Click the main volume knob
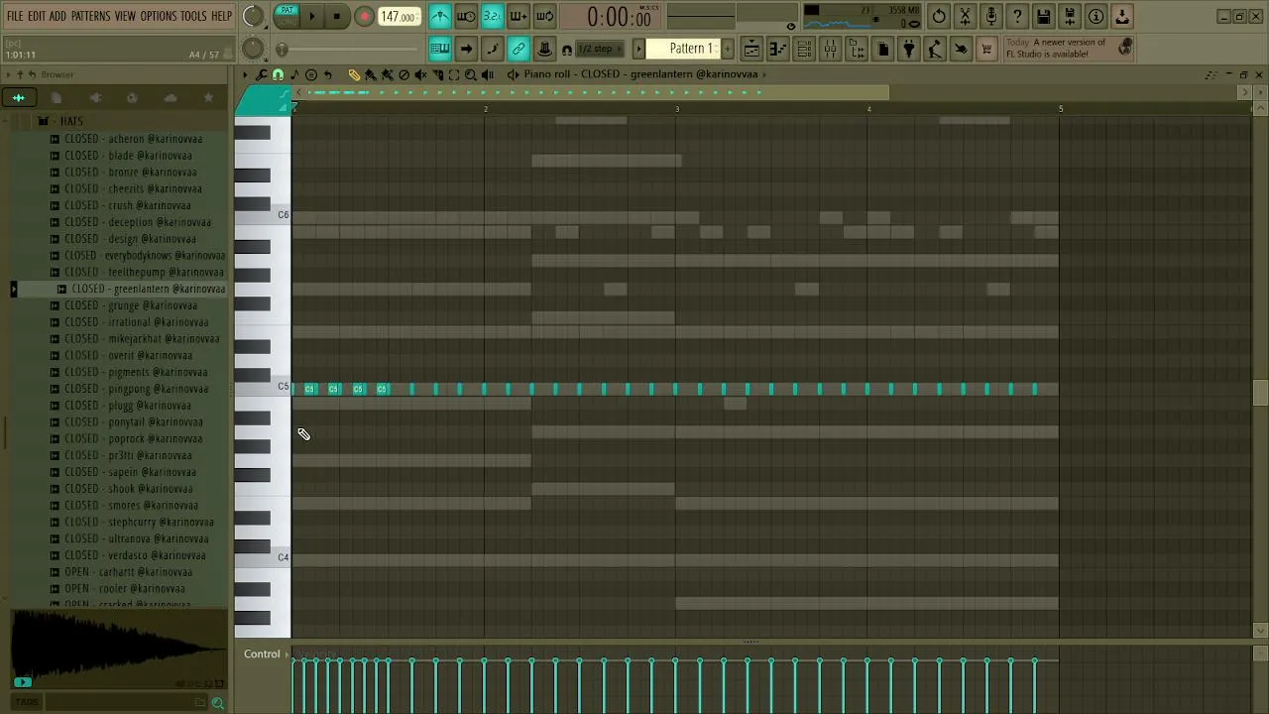 [x=254, y=16]
